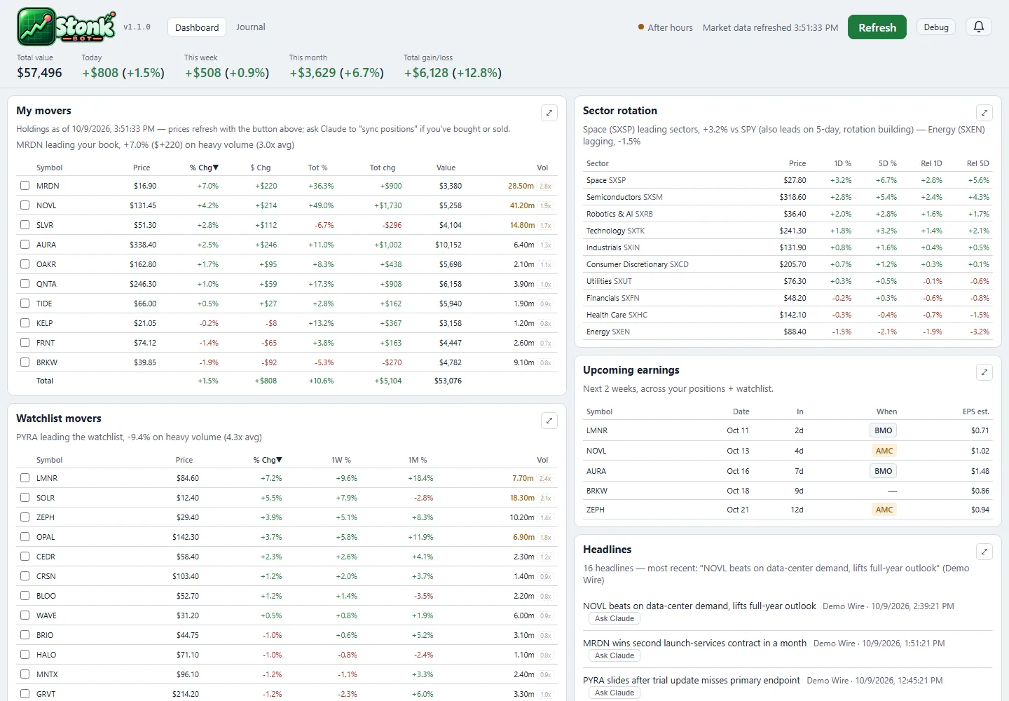This screenshot has width=1009, height=701.
Task: Sort Watchlist movers by 1M % column
Action: (x=418, y=460)
